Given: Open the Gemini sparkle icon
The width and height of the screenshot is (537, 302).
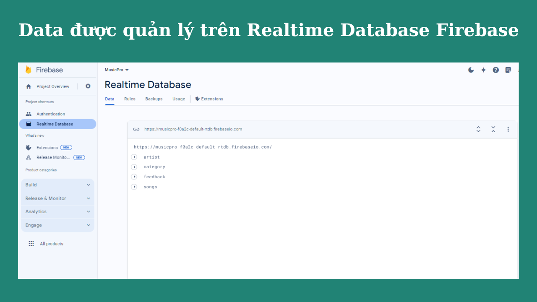Looking at the screenshot, I should (x=483, y=70).
